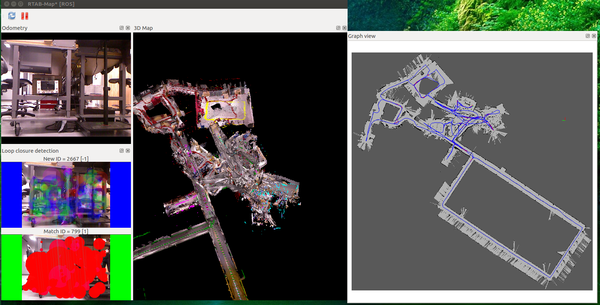Click the blue refresh data icon

pyautogui.click(x=12, y=16)
